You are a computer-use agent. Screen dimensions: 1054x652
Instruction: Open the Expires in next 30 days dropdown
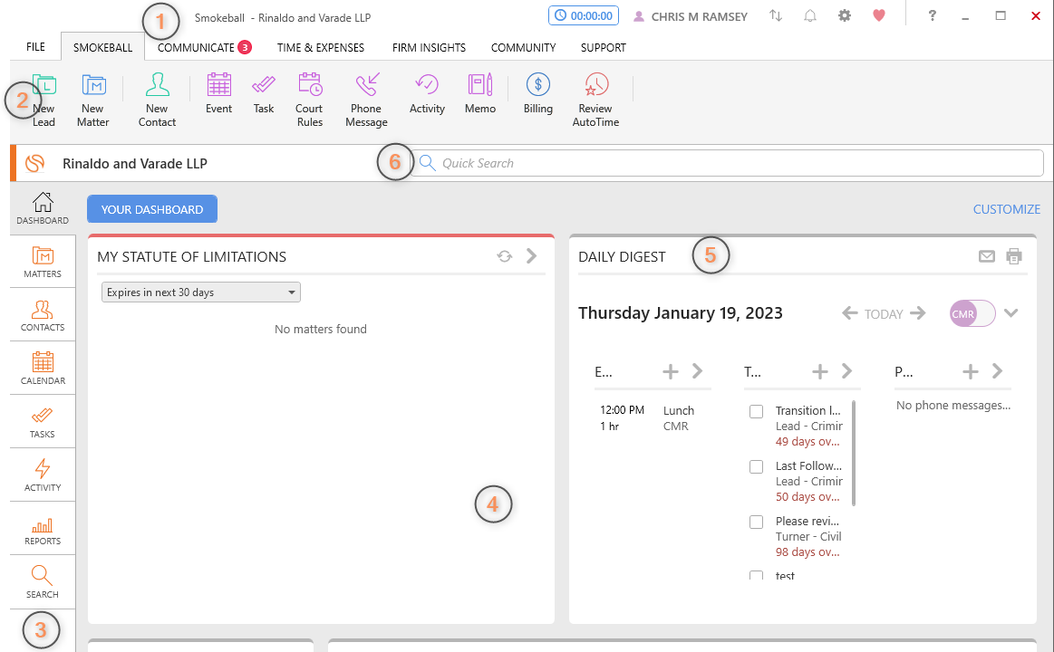pos(201,292)
